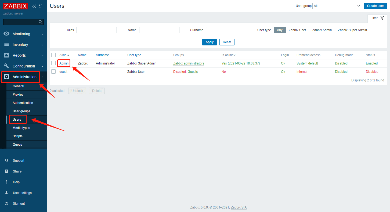This screenshot has height=212, width=390.
Task: Focus the sidebar search box
Action: [23, 22]
